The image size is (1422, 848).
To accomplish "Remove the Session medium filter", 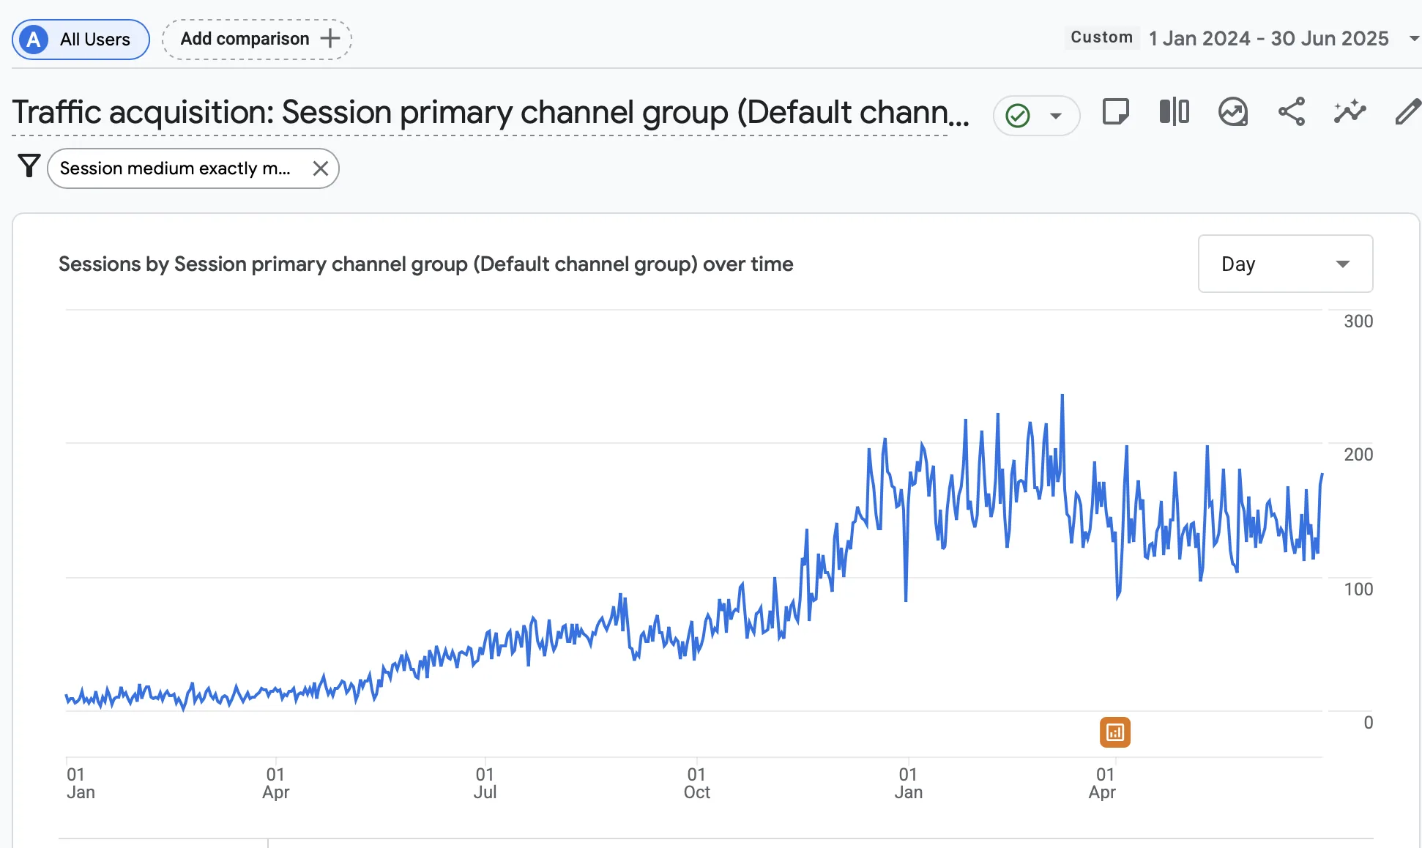I will 320,168.
